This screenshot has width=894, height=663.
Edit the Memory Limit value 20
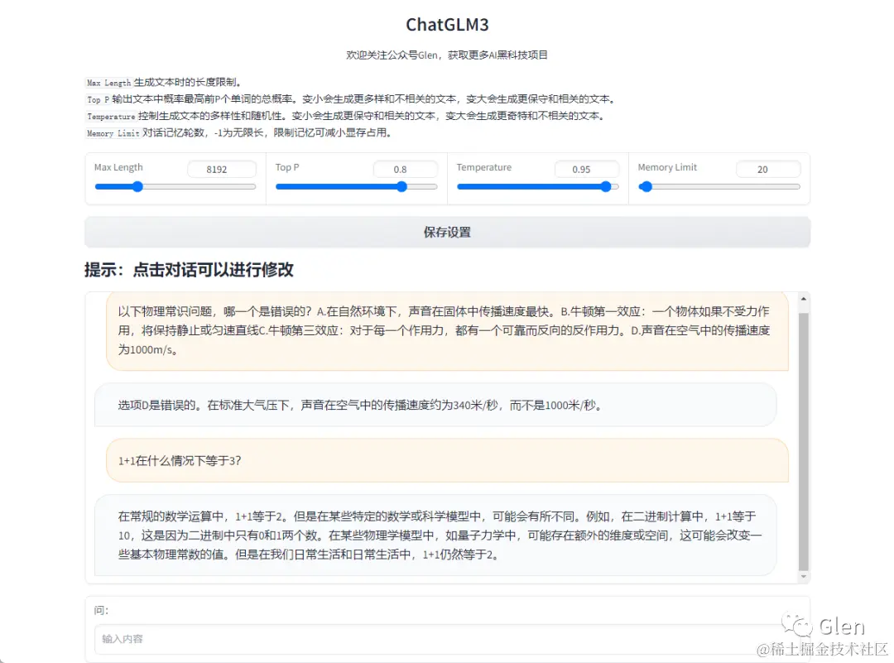[768, 169]
